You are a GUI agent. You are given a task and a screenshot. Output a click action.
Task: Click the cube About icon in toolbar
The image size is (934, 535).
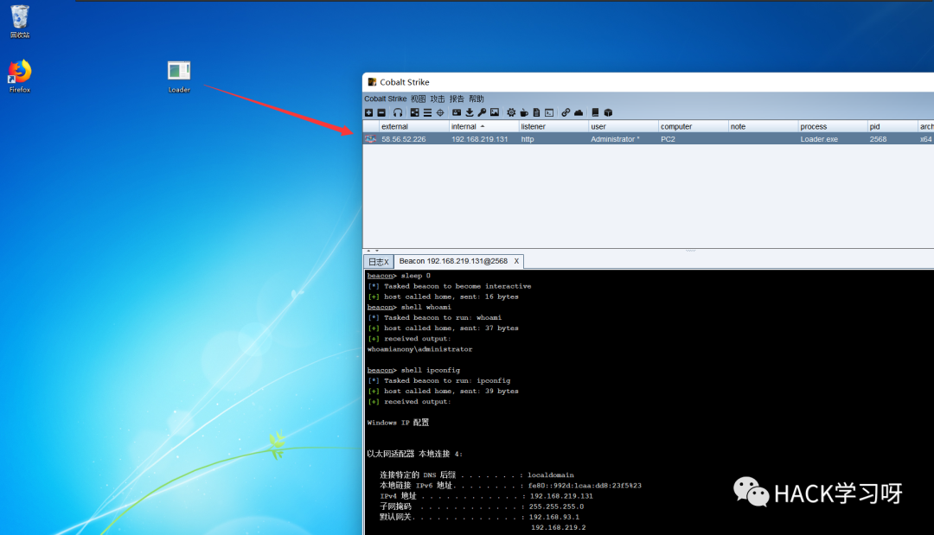608,112
